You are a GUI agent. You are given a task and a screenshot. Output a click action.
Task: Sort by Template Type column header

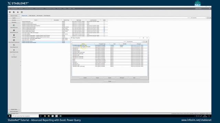102,44
